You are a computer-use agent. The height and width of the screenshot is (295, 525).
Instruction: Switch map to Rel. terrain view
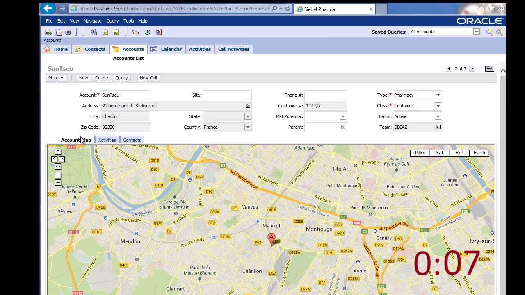coord(459,153)
